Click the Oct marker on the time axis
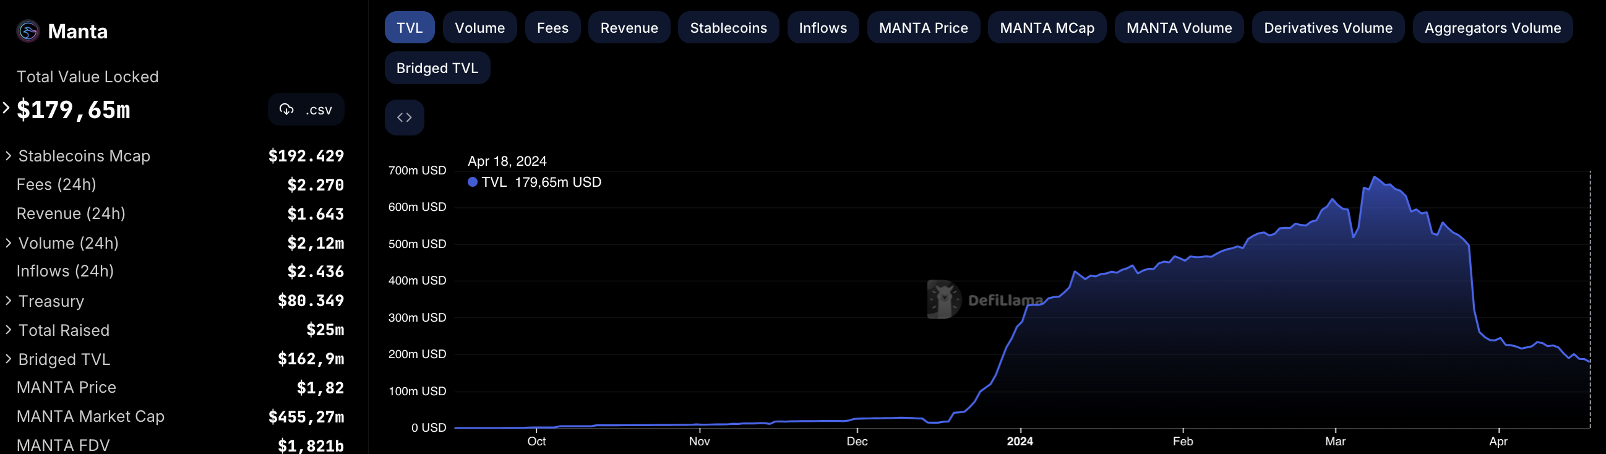1606x454 pixels. click(x=536, y=442)
